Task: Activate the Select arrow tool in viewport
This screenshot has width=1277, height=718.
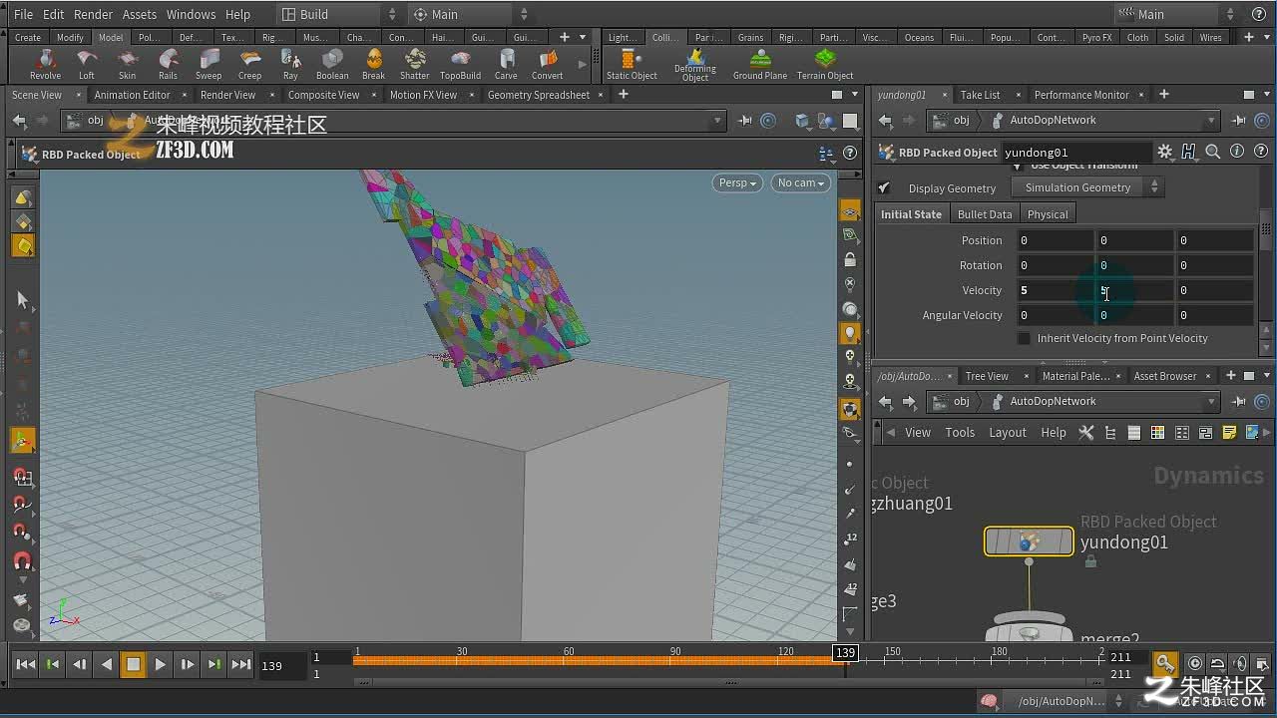Action: pos(23,299)
